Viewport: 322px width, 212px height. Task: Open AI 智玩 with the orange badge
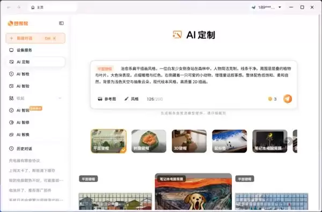click(35, 110)
